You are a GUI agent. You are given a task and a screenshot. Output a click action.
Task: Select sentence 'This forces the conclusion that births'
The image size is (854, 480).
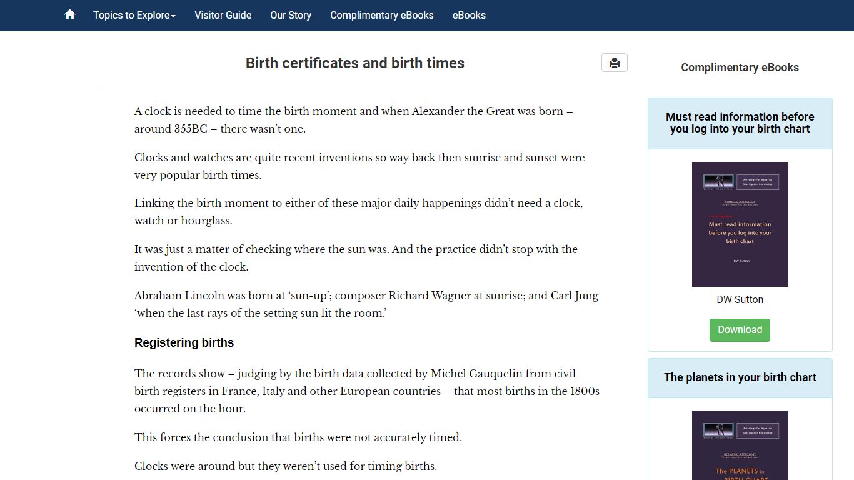click(298, 437)
